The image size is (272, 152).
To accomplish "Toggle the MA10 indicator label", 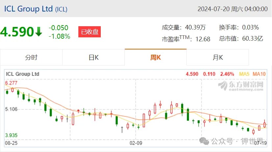I will coord(259,74).
